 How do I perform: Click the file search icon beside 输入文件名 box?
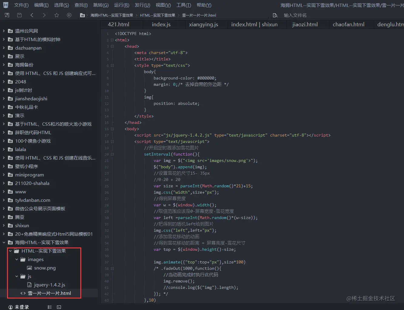275,15
